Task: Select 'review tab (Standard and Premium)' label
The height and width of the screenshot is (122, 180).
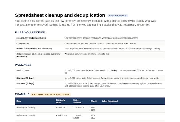Action: tap(34, 49)
